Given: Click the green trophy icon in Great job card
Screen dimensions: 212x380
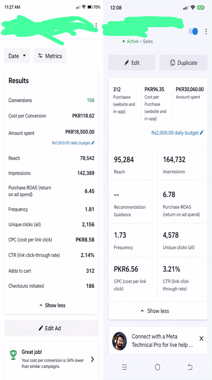Looking at the screenshot, I should 13,355.
